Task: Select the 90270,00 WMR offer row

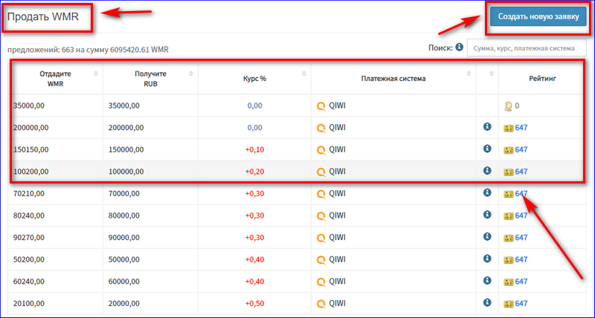Action: coord(297,238)
